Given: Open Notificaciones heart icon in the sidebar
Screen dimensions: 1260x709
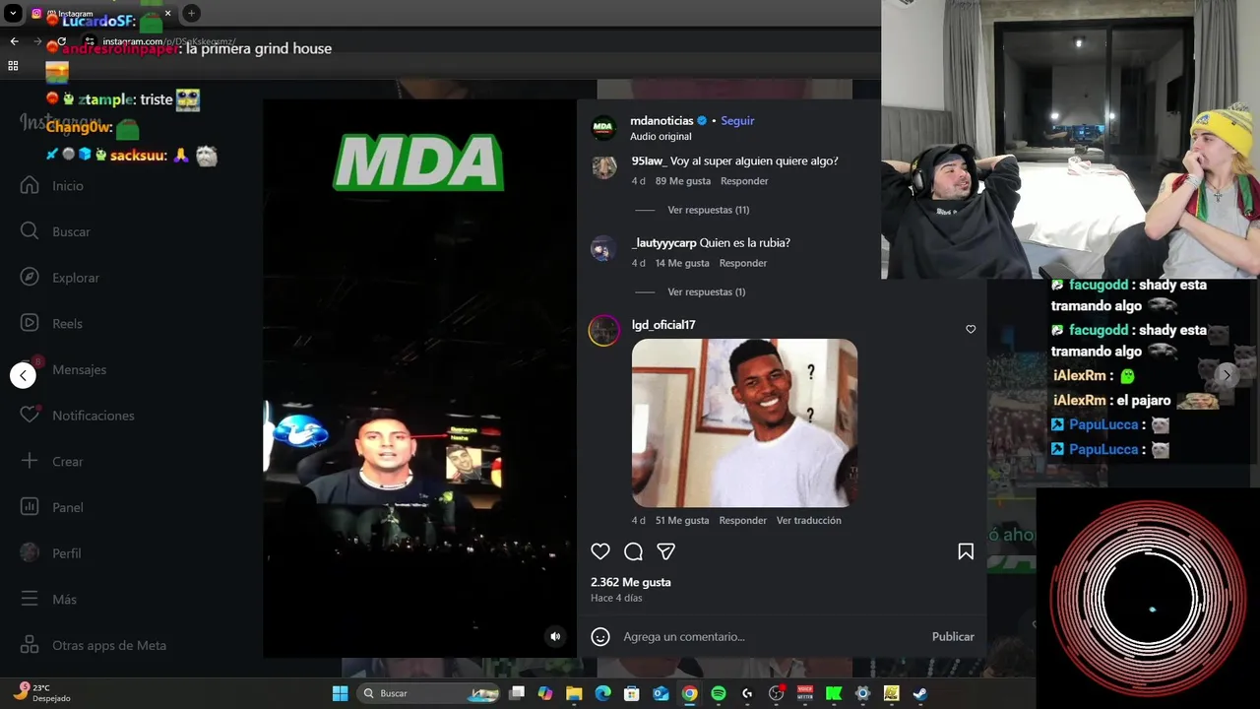Looking at the screenshot, I should pyautogui.click(x=30, y=416).
